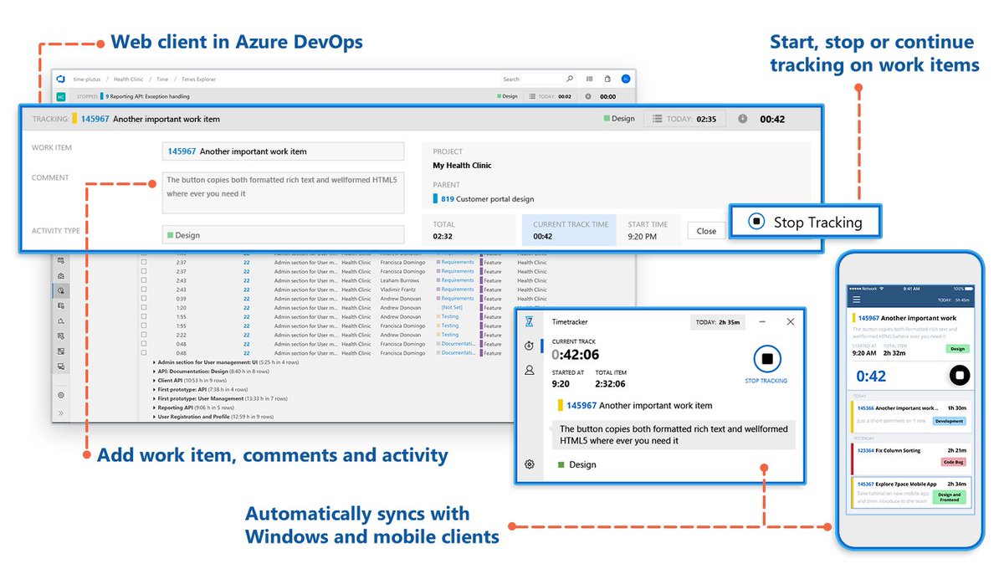
Task: Click the Stop Tracking button in the web client
Action: pos(807,222)
